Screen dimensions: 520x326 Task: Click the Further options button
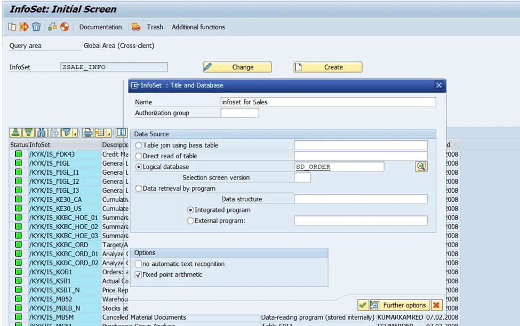pyautogui.click(x=402, y=305)
